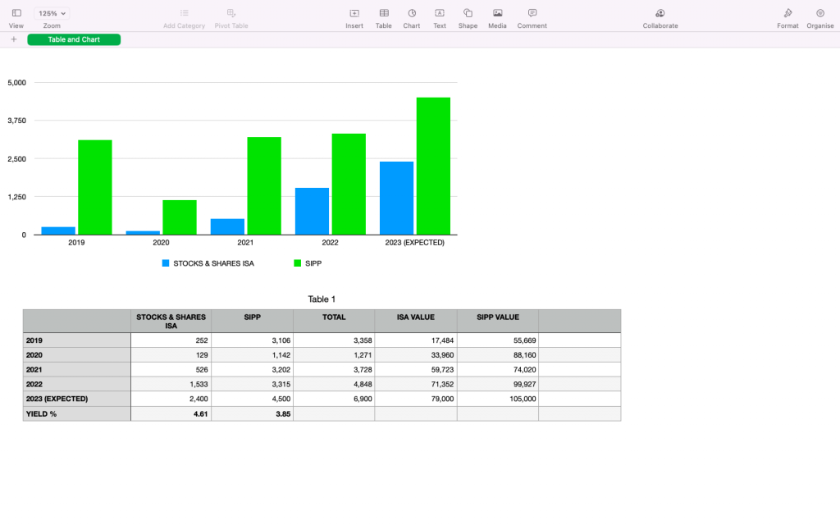Viewport: 840px width, 525px height.
Task: Add a Comment
Action: (x=532, y=14)
